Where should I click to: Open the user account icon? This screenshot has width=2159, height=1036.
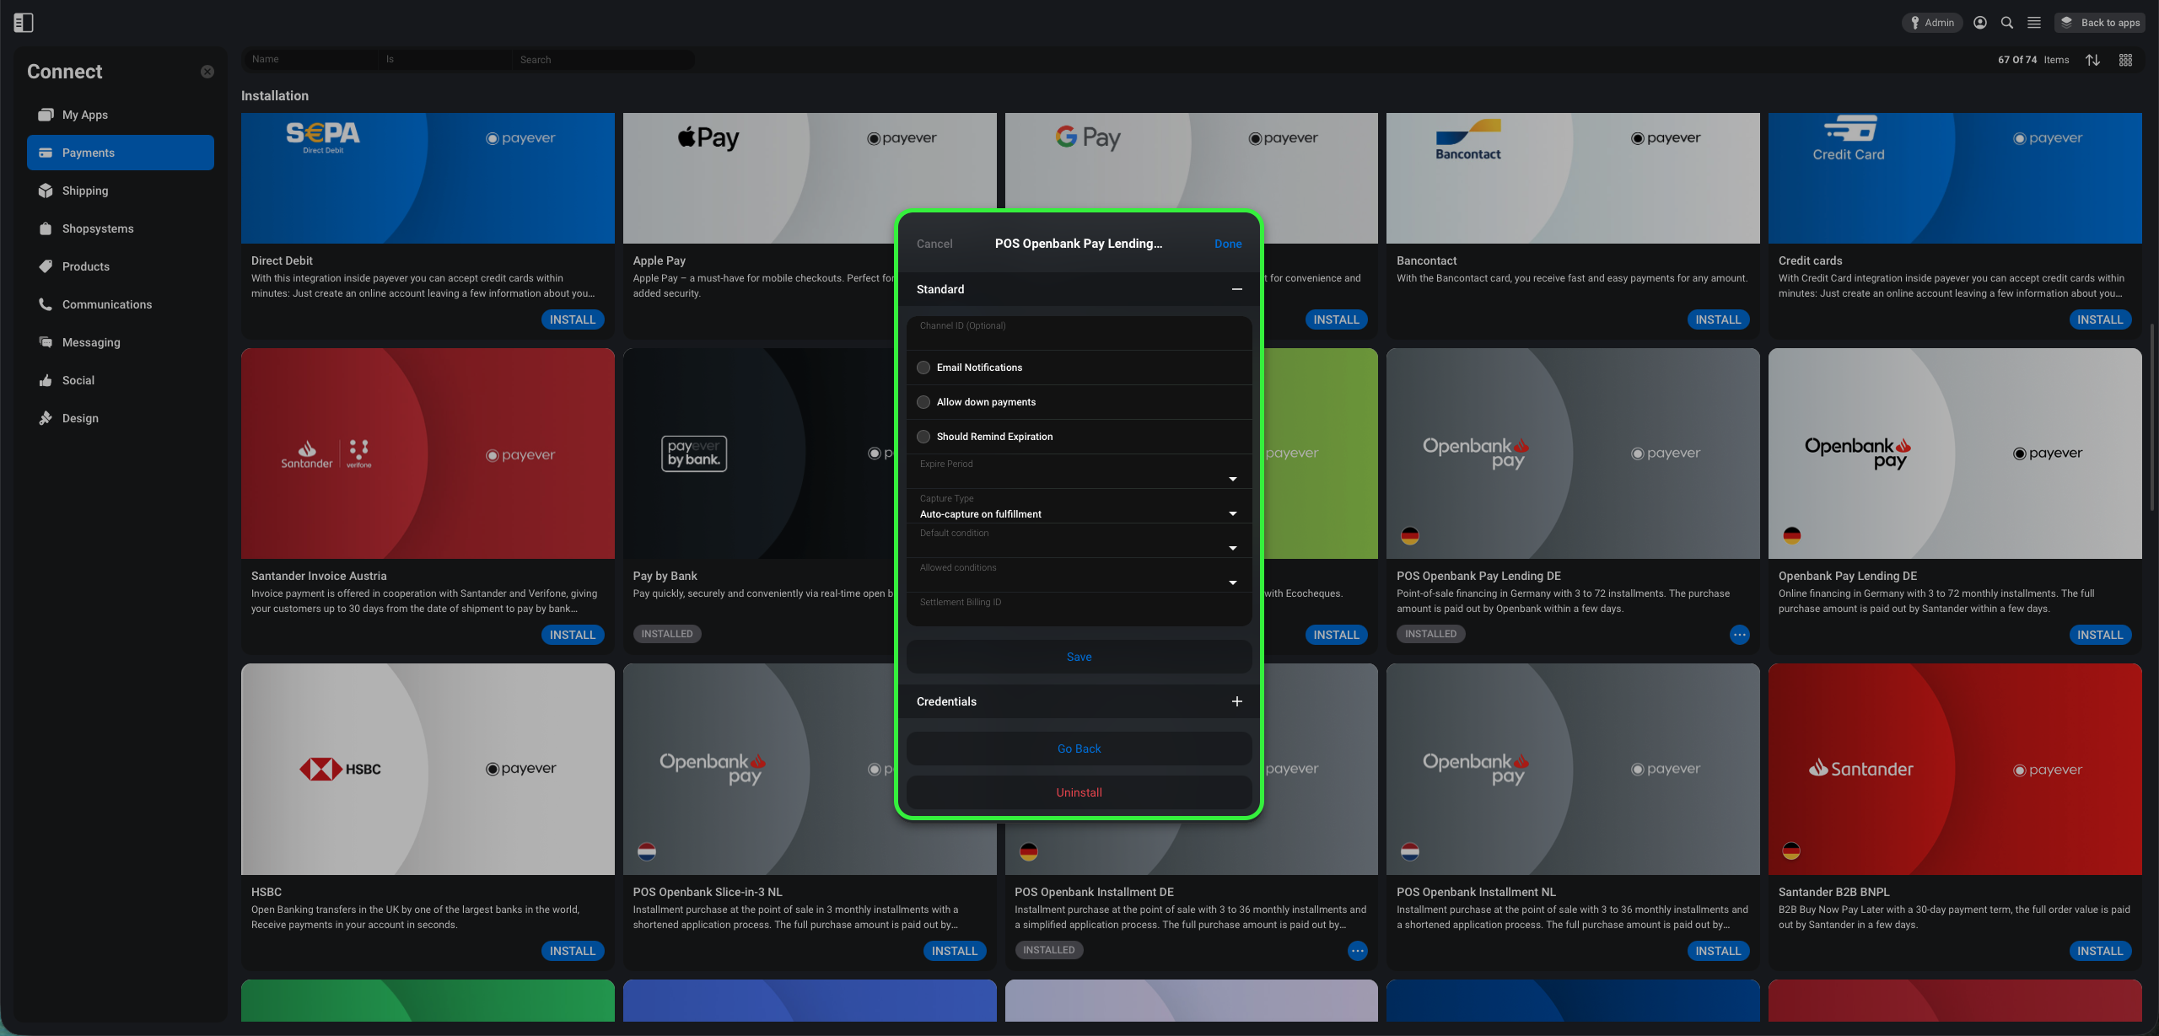click(x=1980, y=23)
